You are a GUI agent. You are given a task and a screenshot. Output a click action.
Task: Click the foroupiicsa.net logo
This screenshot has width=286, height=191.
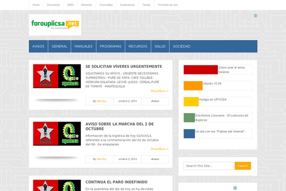coord(55,25)
